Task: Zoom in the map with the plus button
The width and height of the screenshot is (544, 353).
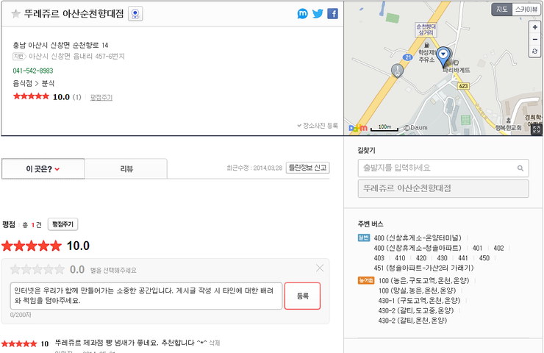Action: pyautogui.click(x=535, y=27)
